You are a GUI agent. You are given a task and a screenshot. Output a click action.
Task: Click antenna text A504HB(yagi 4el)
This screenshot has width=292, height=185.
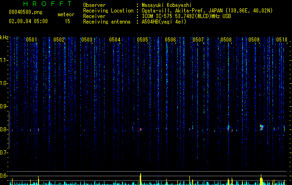click(164, 22)
